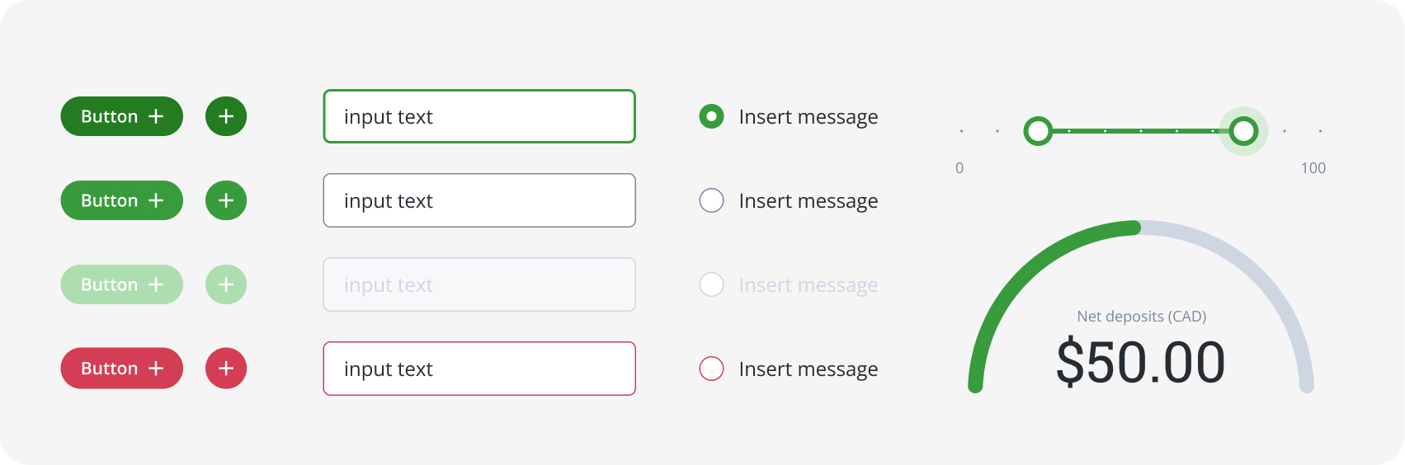1405x465 pixels.
Task: Click the faded light green Button
Action: coord(121,284)
